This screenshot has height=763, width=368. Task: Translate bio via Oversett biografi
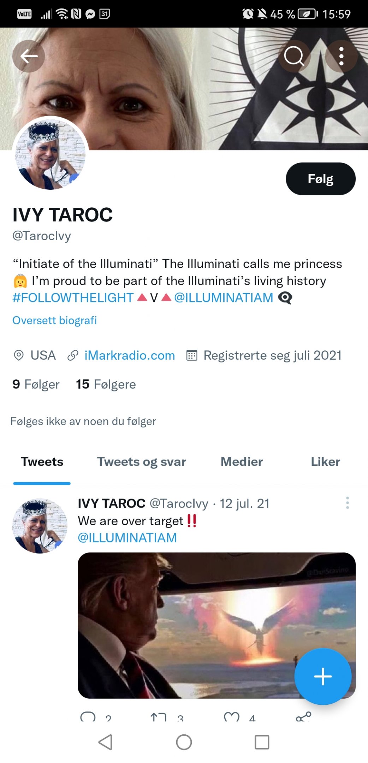pyautogui.click(x=54, y=320)
